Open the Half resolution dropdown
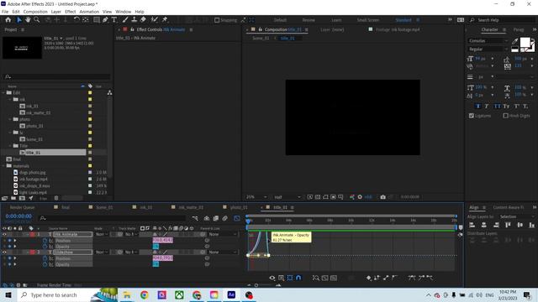Image resolution: width=538 pixels, height=302 pixels. pos(287,197)
